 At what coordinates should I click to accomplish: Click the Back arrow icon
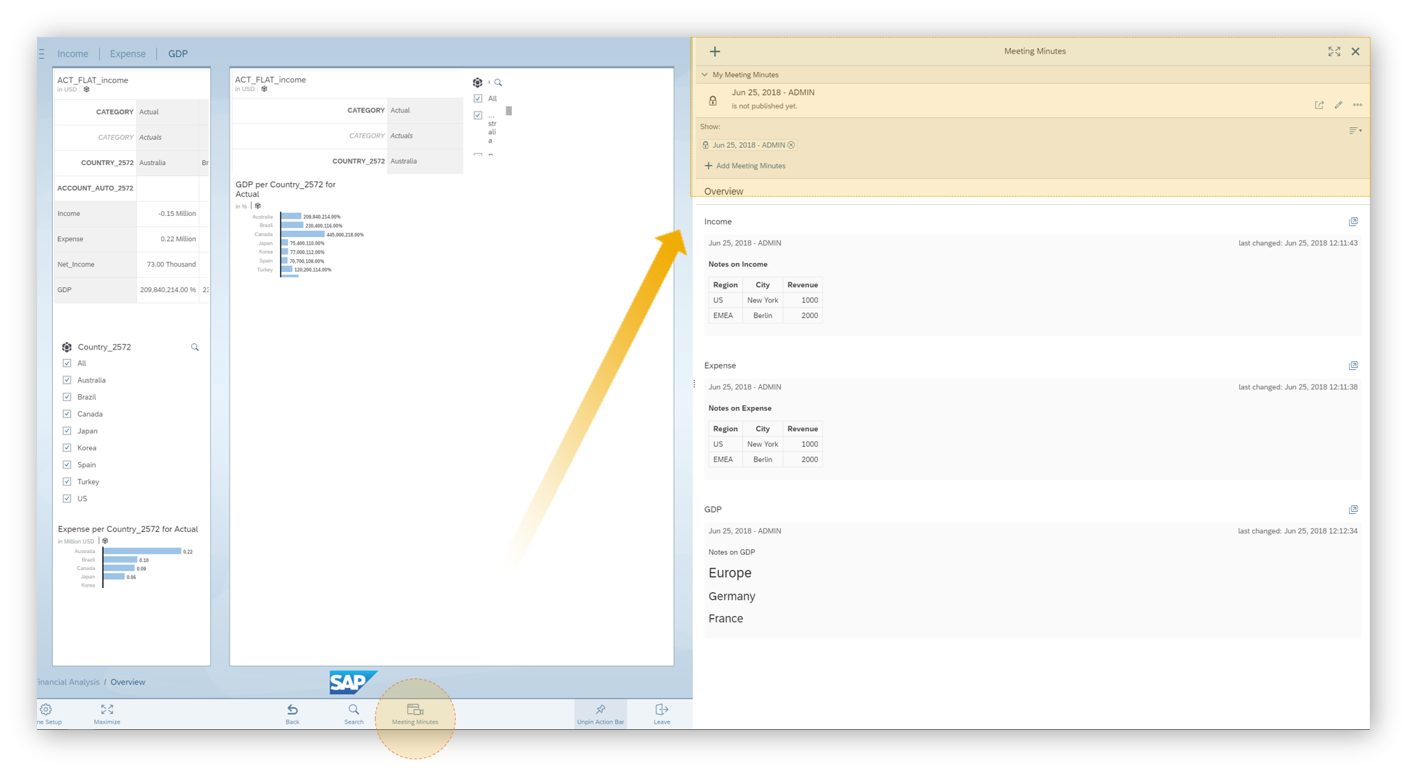(x=293, y=711)
